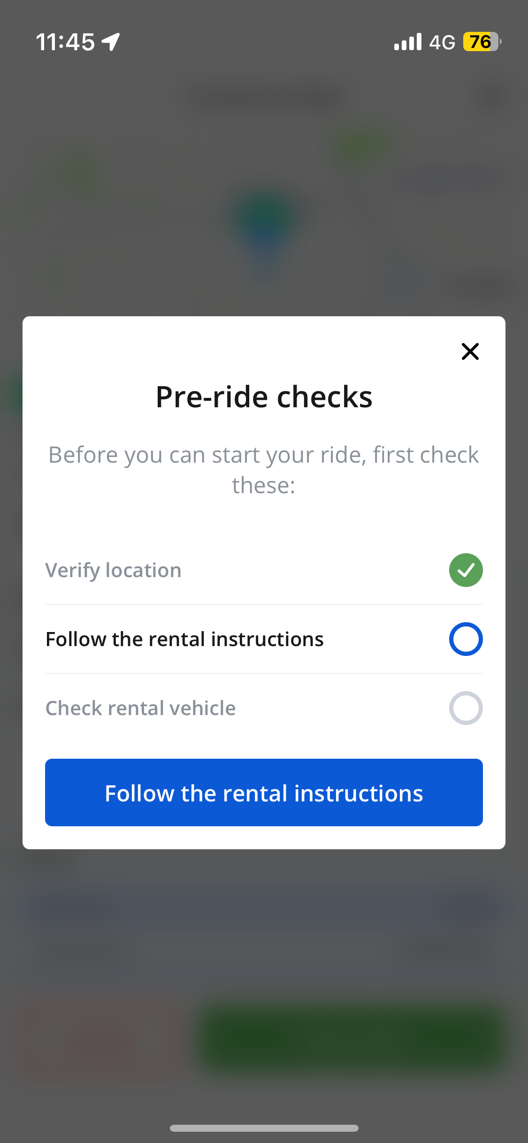Tap the location services arrow icon

click(x=111, y=42)
